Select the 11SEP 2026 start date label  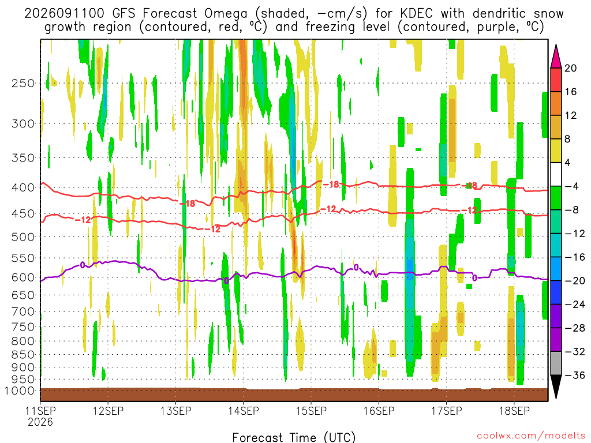point(40,416)
